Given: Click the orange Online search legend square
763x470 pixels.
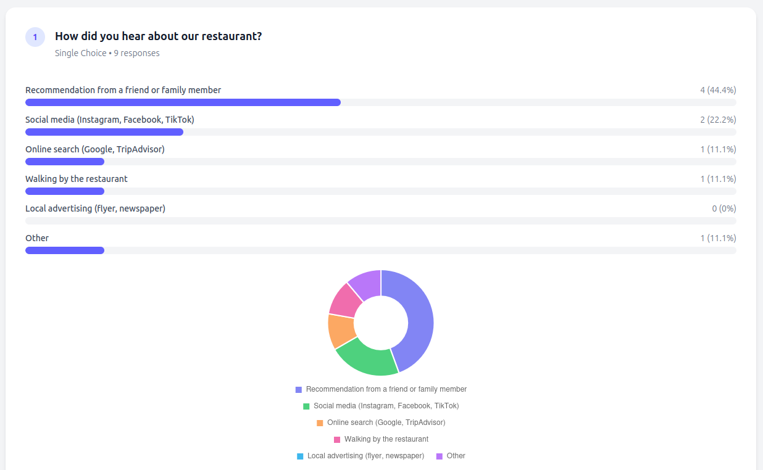Looking at the screenshot, I should click(x=320, y=423).
